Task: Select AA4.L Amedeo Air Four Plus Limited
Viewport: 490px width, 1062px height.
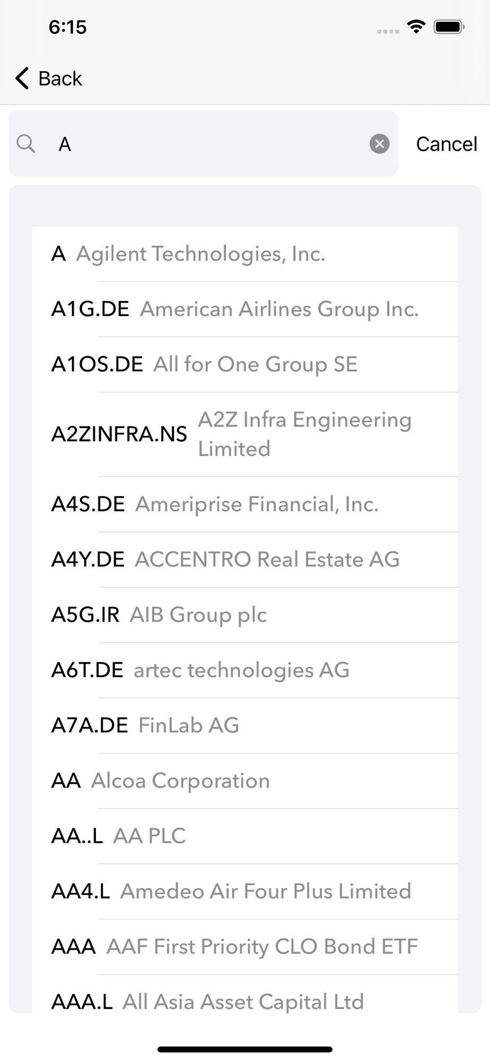Action: (245, 891)
